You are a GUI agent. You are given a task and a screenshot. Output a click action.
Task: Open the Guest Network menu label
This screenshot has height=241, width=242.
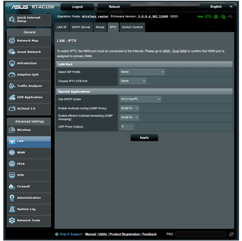(x=29, y=52)
